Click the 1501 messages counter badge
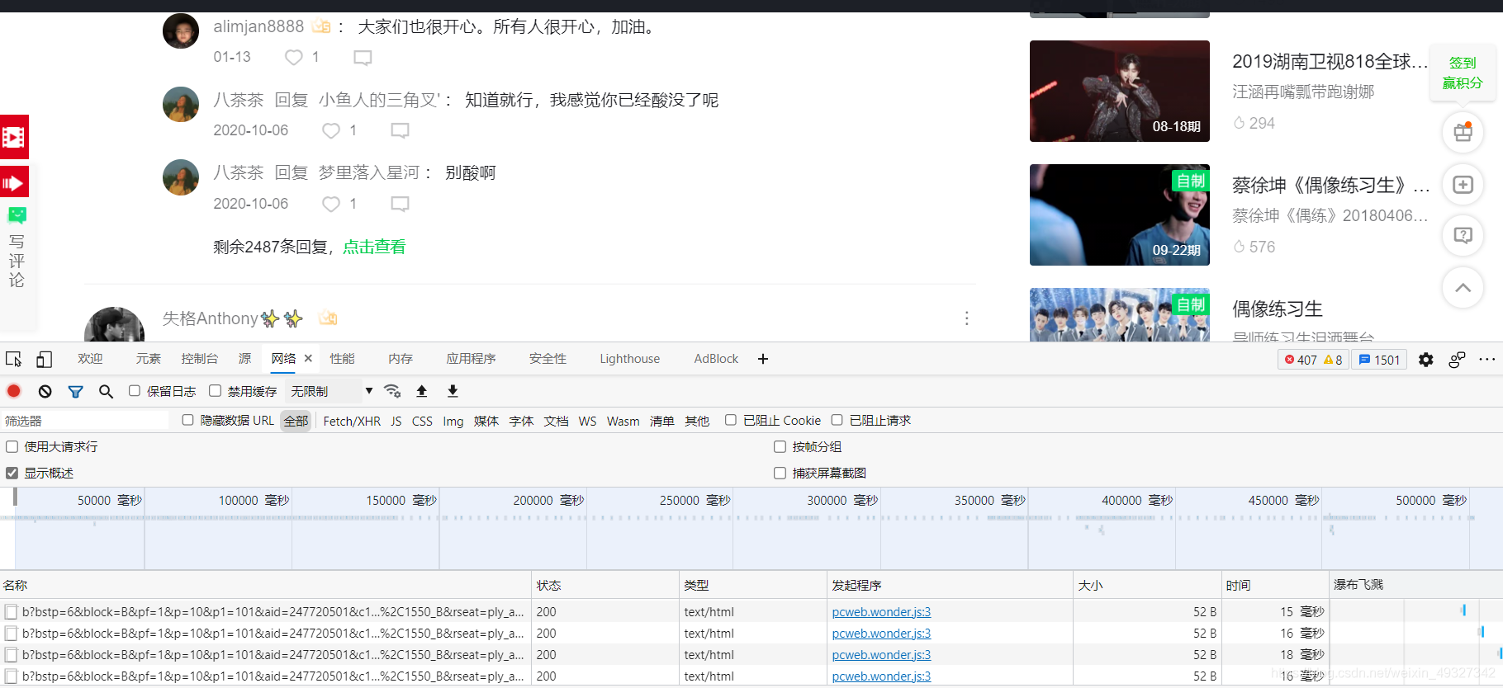The width and height of the screenshot is (1503, 688). point(1379,360)
